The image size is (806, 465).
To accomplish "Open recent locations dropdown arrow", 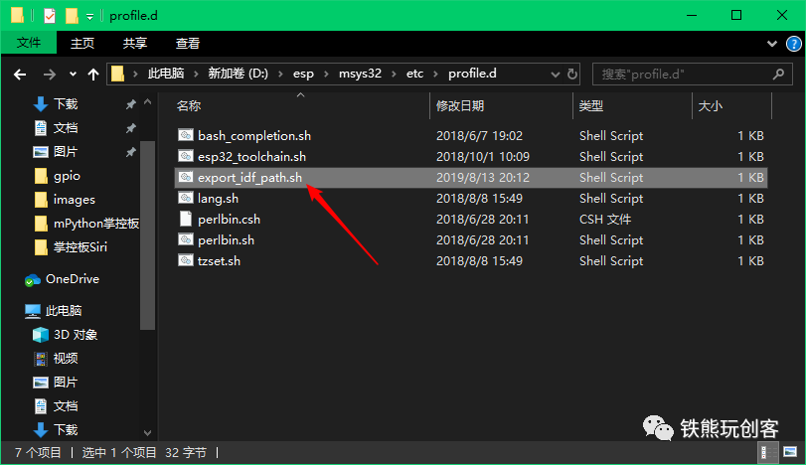I will tap(73, 75).
